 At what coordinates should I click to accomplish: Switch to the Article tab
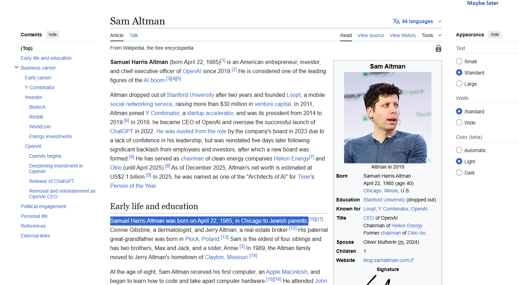pos(117,35)
